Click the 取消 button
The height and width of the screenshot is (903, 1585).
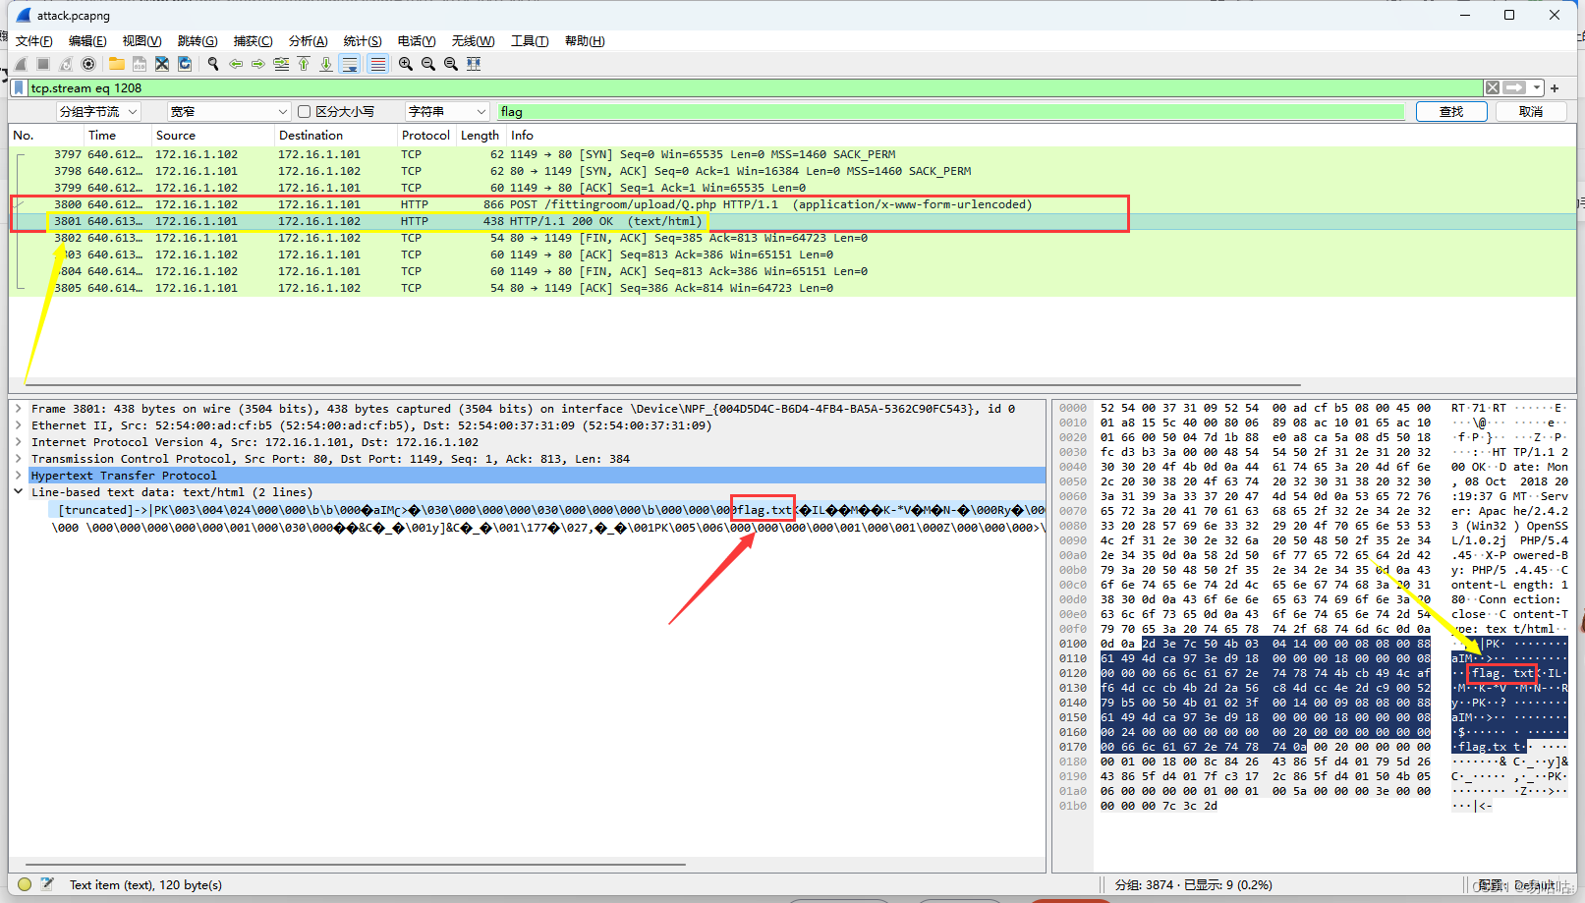[1531, 111]
